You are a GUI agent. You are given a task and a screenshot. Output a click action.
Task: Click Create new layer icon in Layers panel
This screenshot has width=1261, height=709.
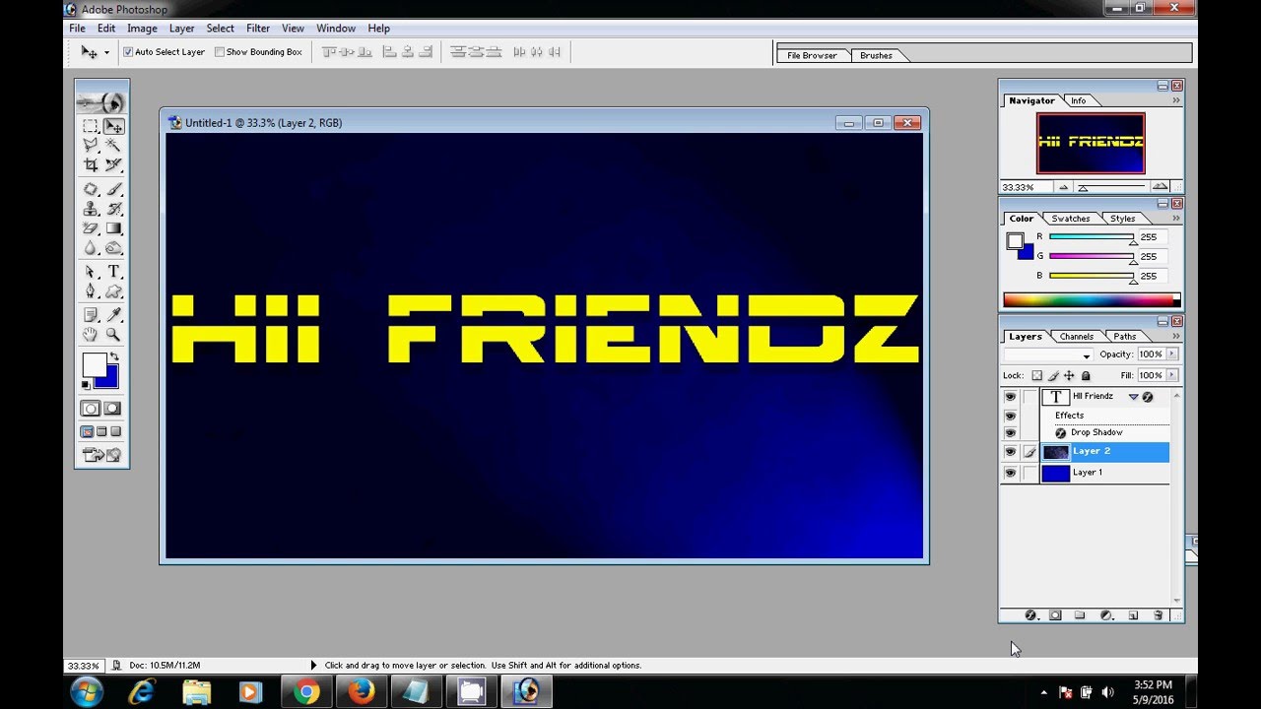point(1133,615)
